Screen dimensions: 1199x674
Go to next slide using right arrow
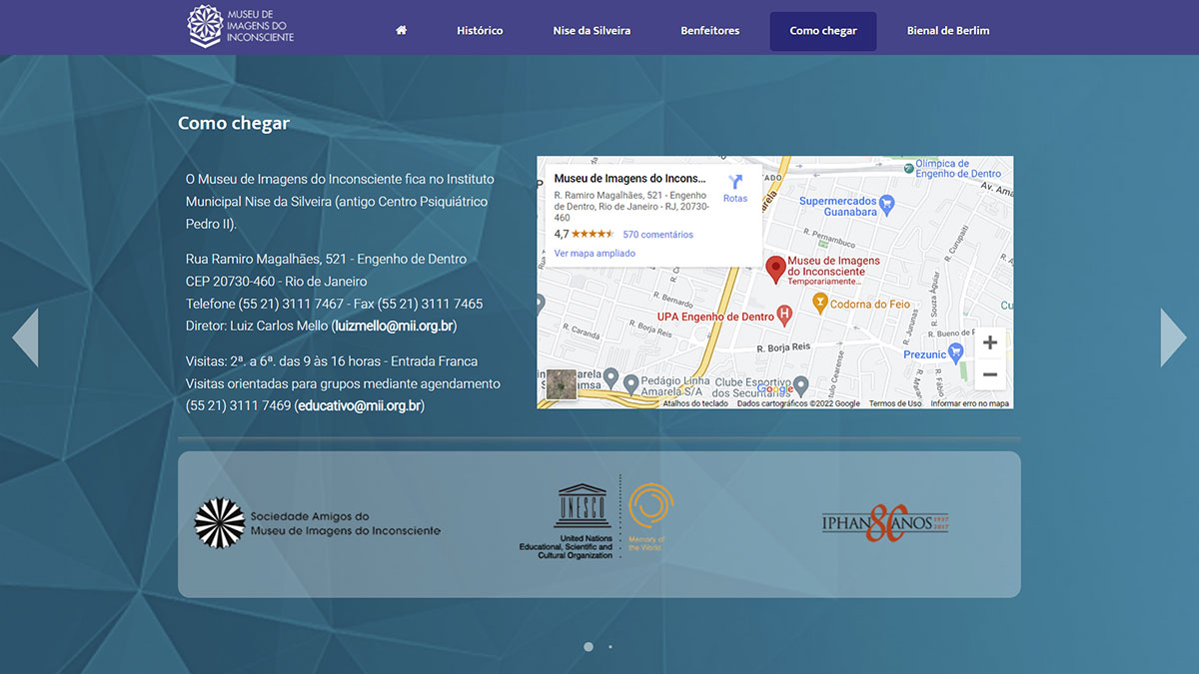[1173, 337]
